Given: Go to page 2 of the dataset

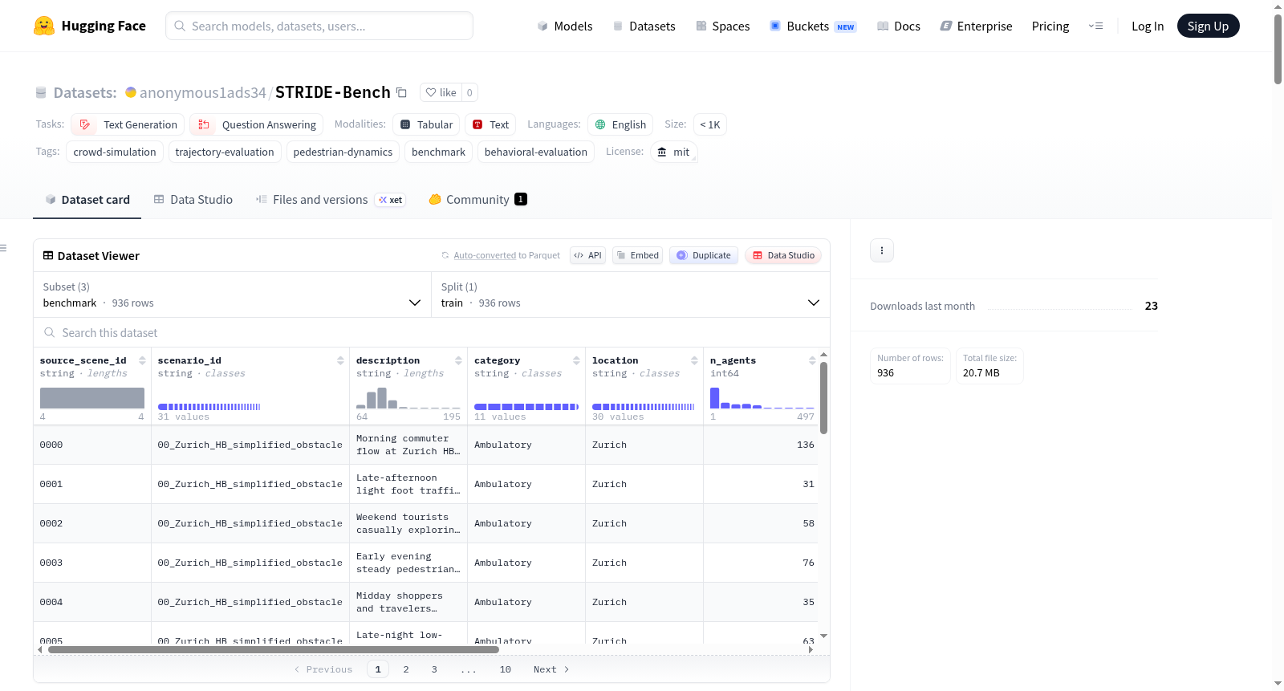Looking at the screenshot, I should (x=406, y=669).
